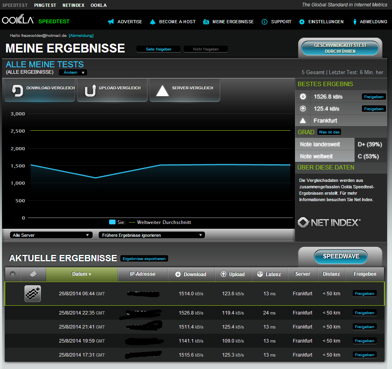Click the Speedwave column header icon
The image size is (392, 369).
click(33, 274)
